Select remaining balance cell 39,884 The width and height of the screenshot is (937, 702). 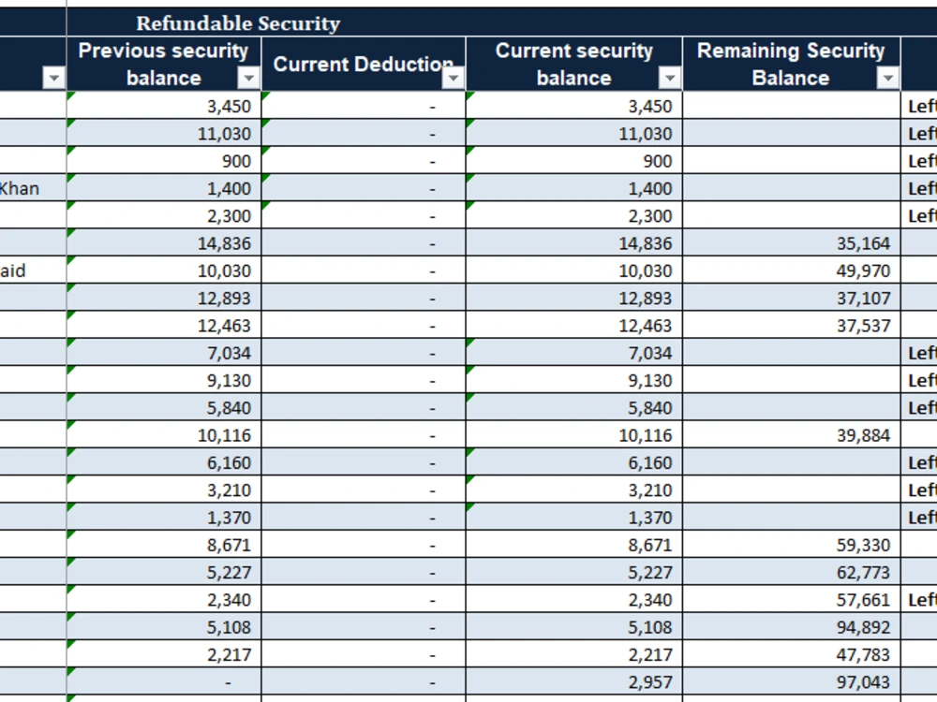click(x=791, y=435)
